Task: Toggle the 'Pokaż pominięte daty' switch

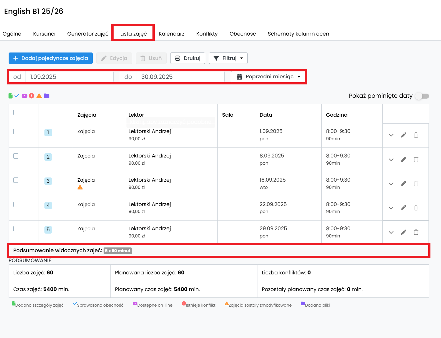Action: (422, 96)
